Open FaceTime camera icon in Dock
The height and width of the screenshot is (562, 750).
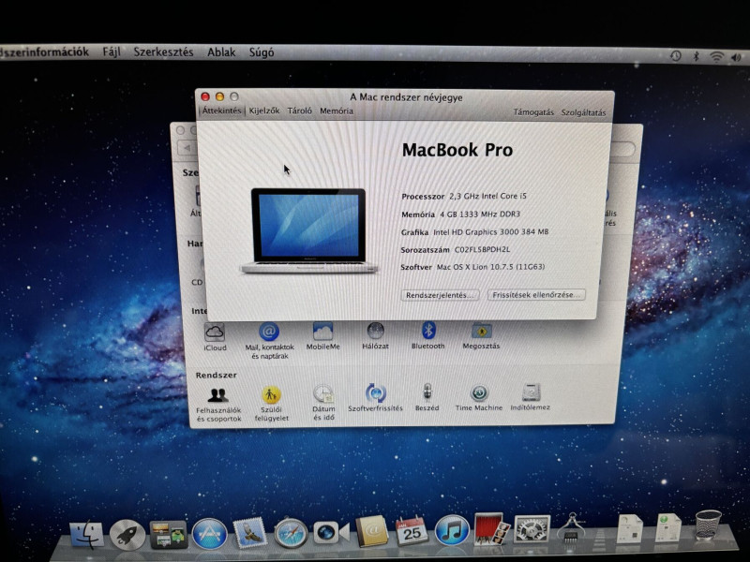331,532
